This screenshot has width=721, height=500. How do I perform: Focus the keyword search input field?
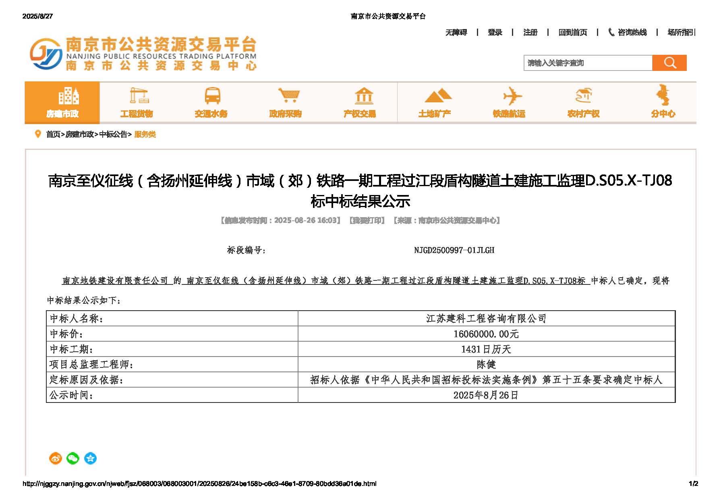click(588, 63)
